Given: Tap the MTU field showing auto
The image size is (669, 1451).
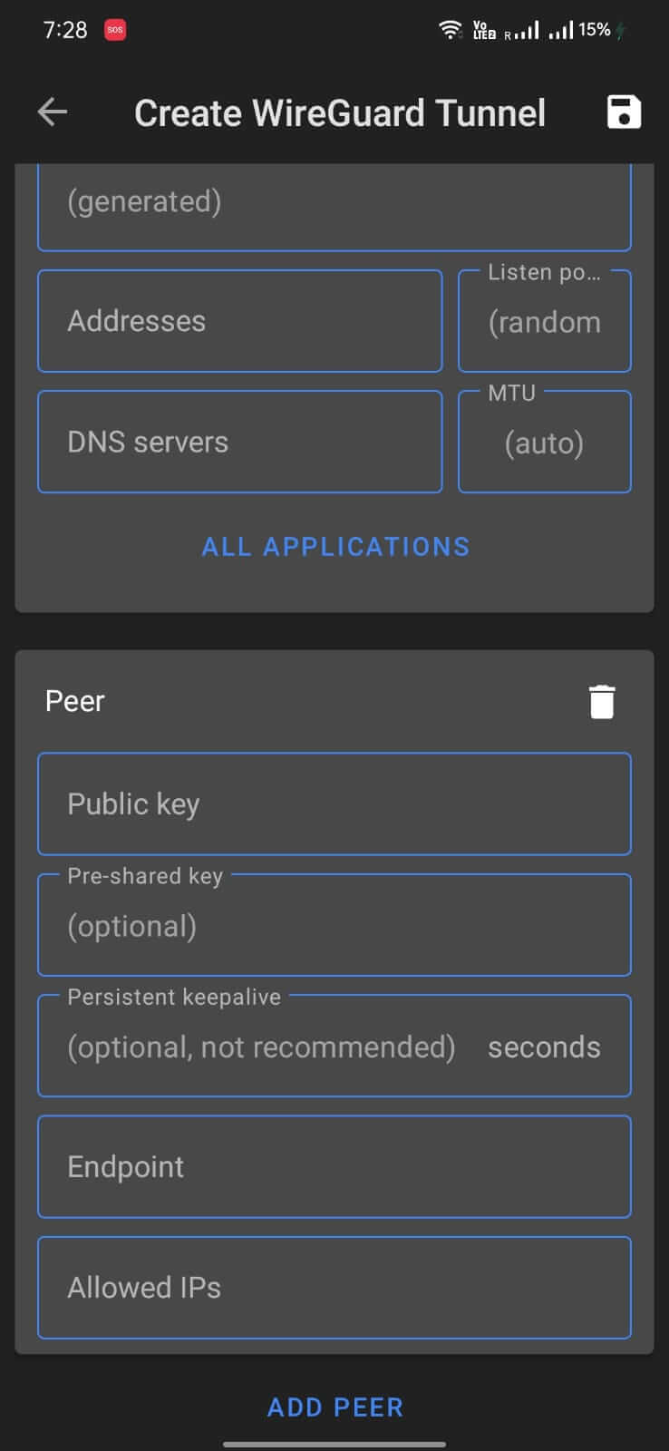Looking at the screenshot, I should 544,443.
